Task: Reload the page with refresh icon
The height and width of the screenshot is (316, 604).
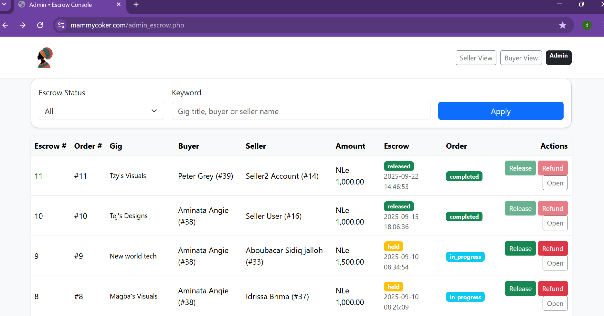Action: (x=40, y=25)
